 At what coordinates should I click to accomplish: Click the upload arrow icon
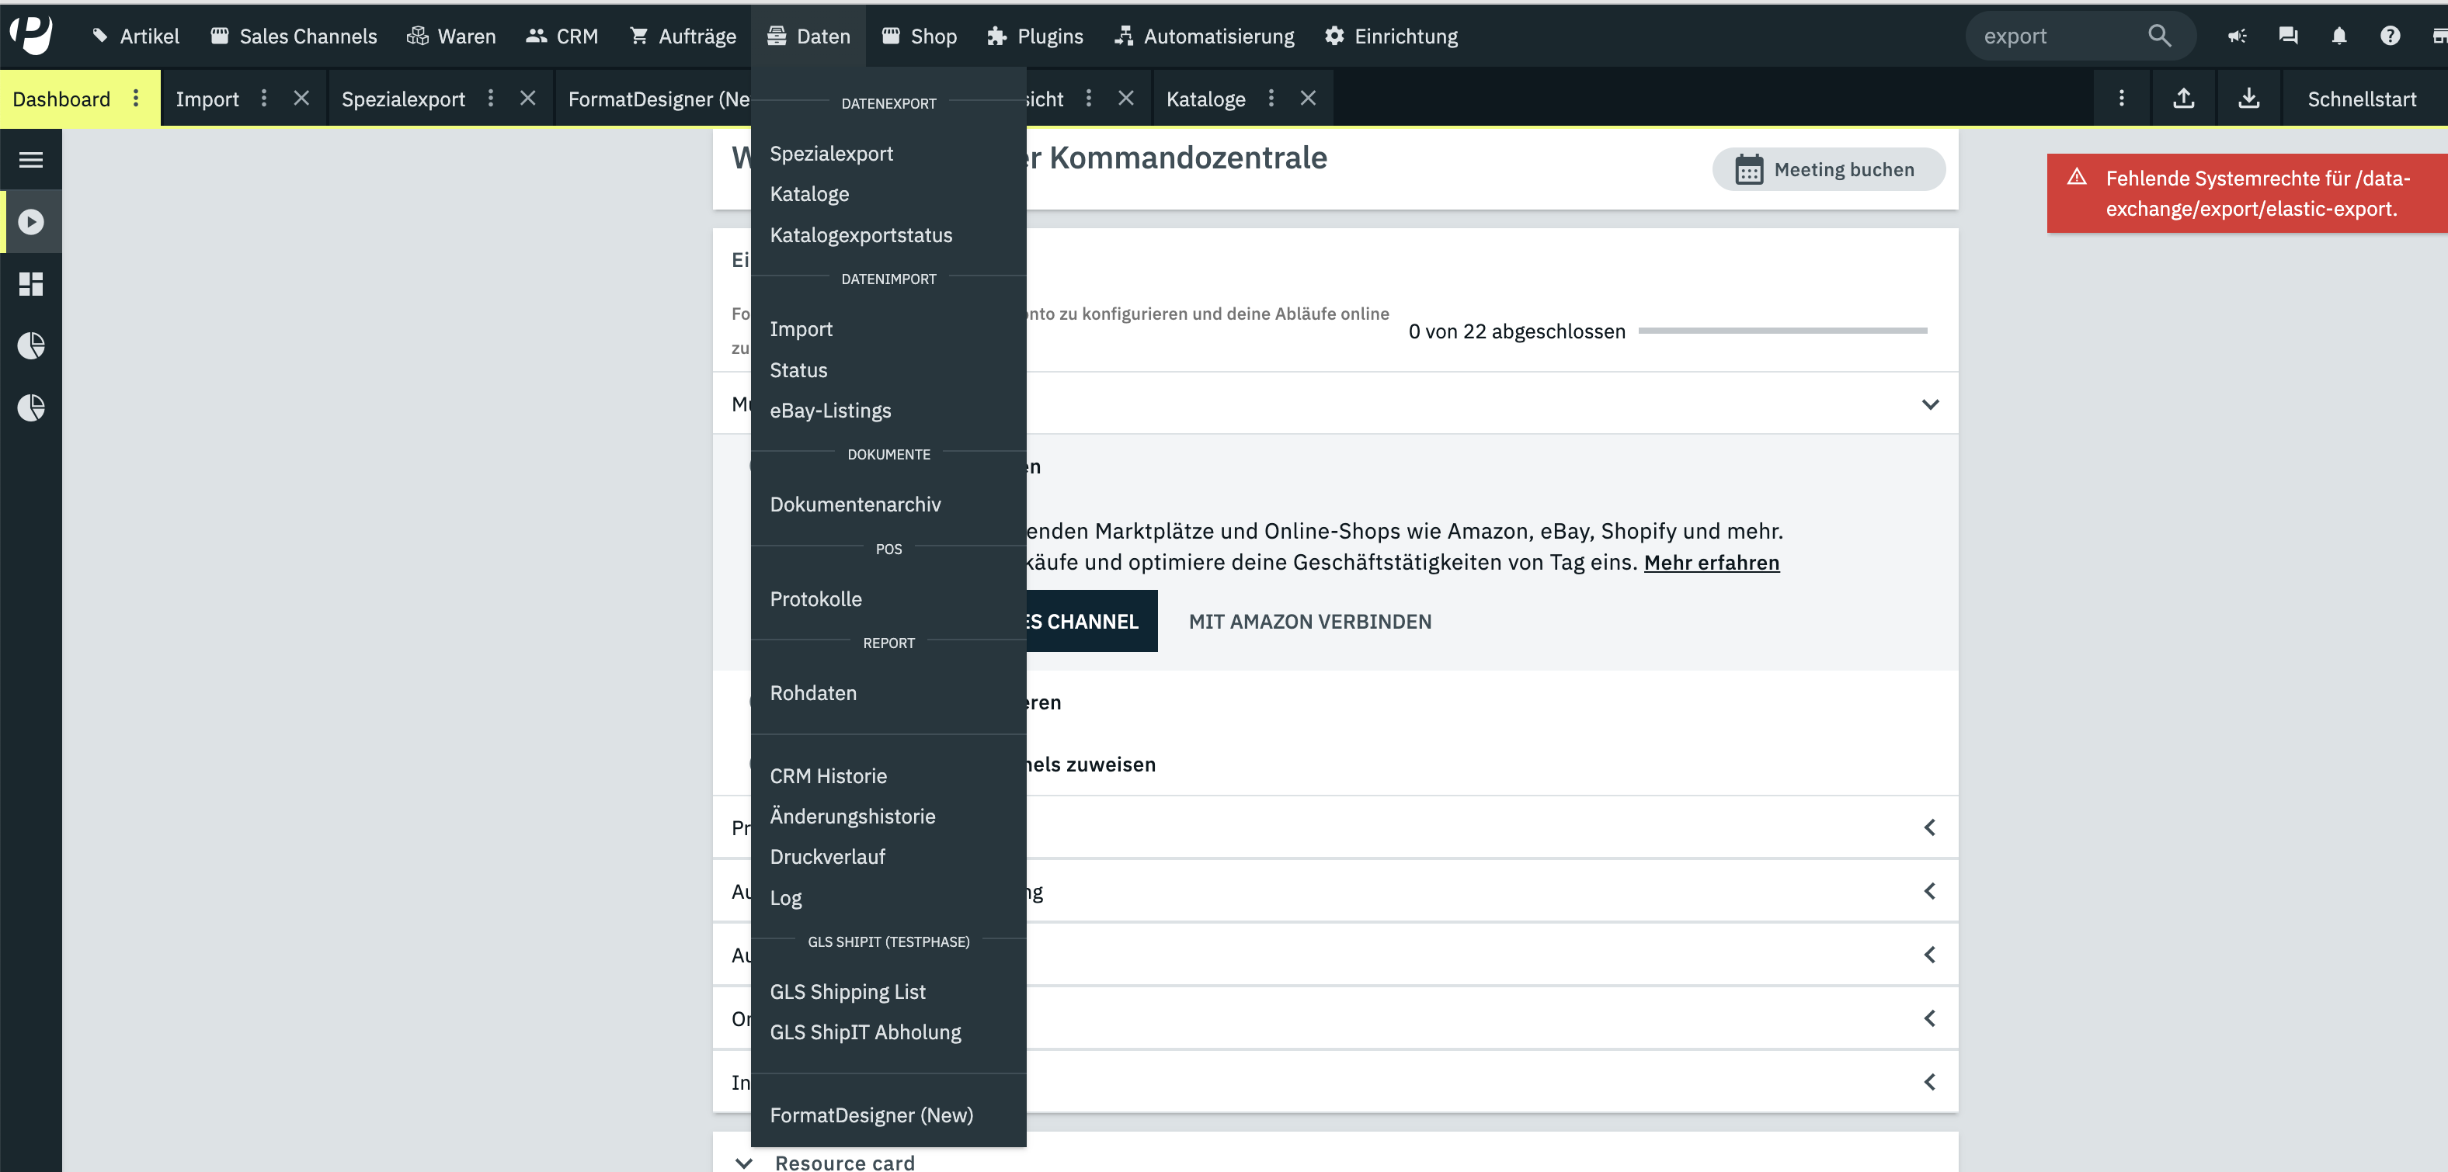2184,98
